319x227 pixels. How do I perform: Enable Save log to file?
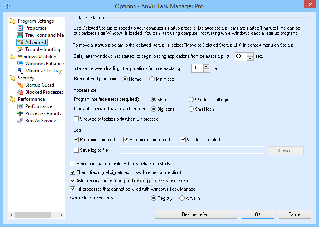[91, 150]
